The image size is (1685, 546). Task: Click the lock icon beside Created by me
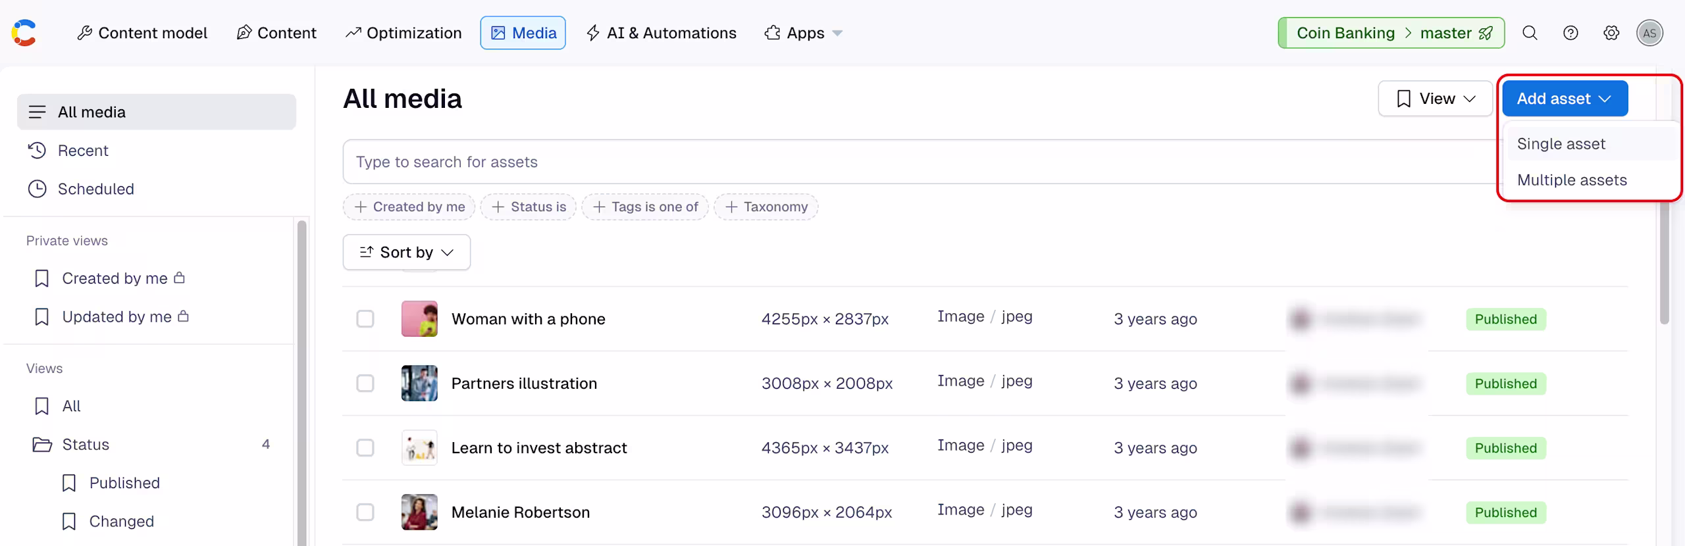click(x=179, y=278)
